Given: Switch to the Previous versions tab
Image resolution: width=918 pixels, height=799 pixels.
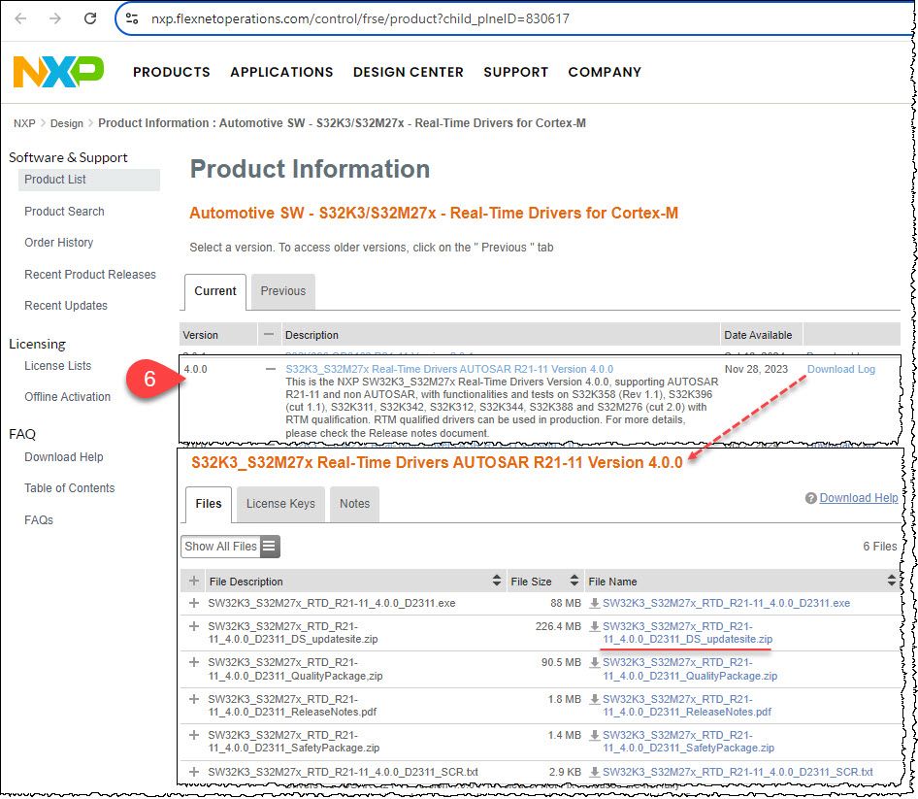Looking at the screenshot, I should 283,291.
